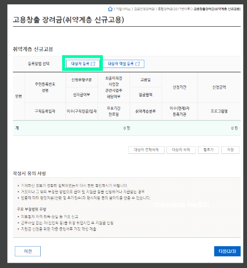Click the 신청유형구분 column header
The height and width of the screenshot is (268, 247).
82,80
